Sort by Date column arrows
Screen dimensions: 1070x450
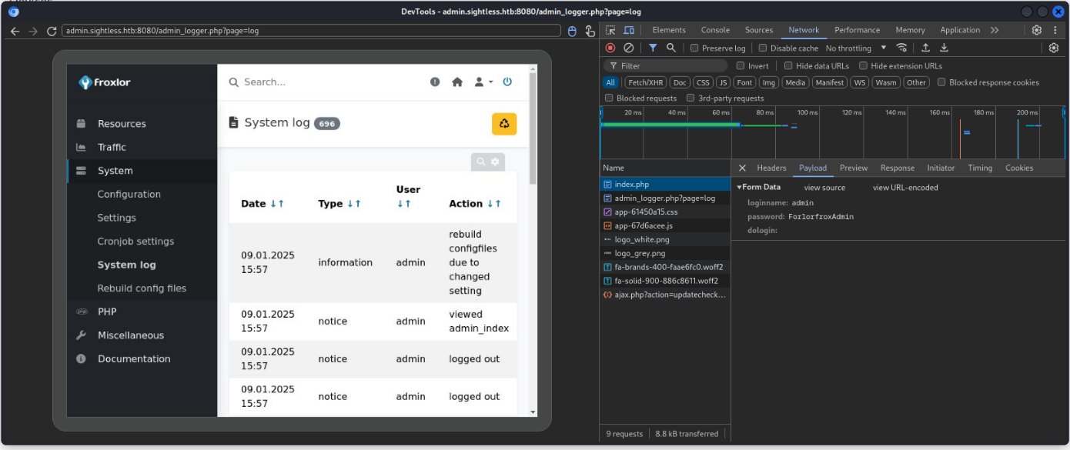point(277,204)
